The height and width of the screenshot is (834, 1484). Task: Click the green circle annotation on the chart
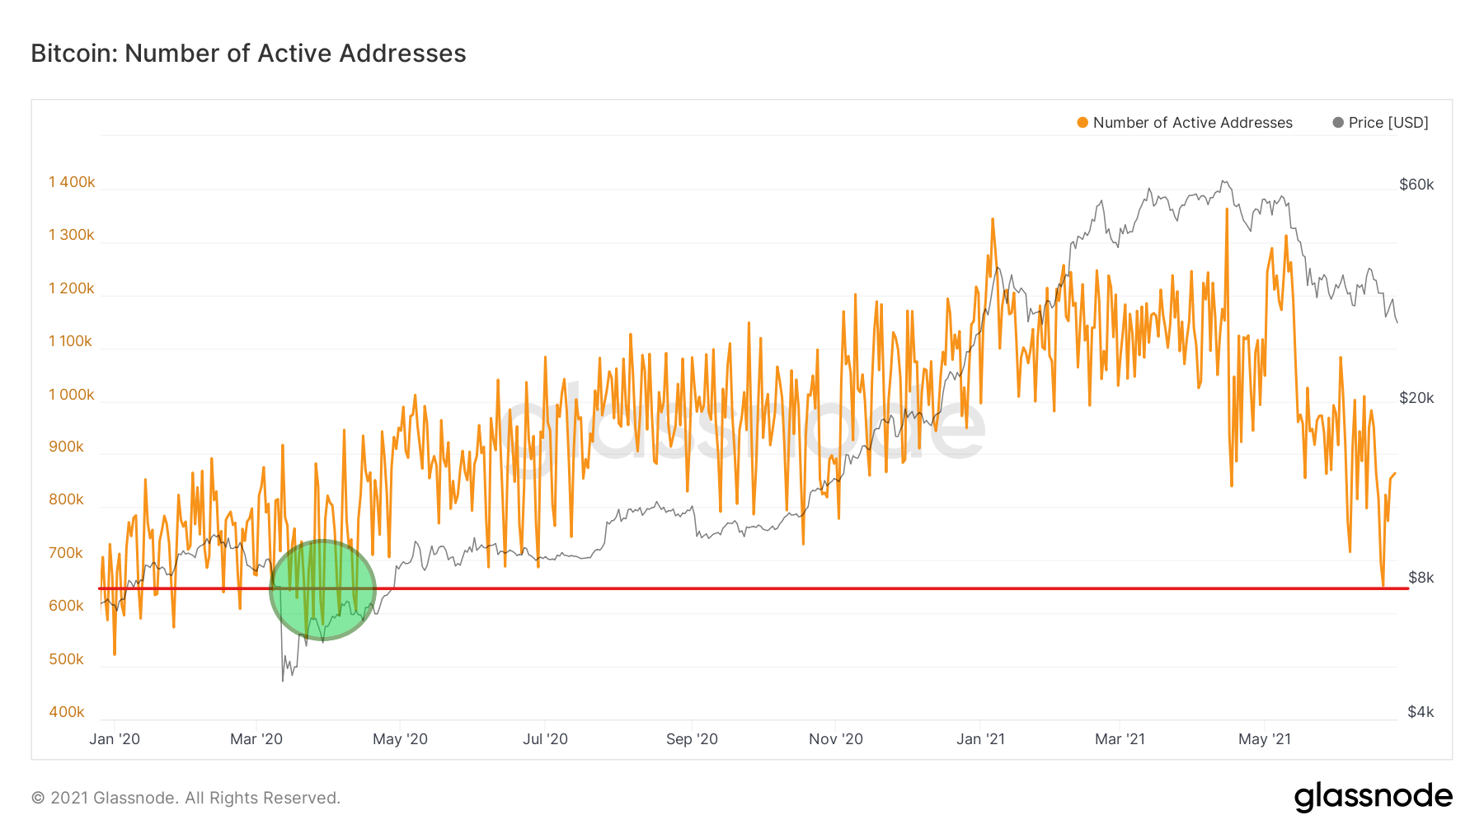click(x=323, y=588)
